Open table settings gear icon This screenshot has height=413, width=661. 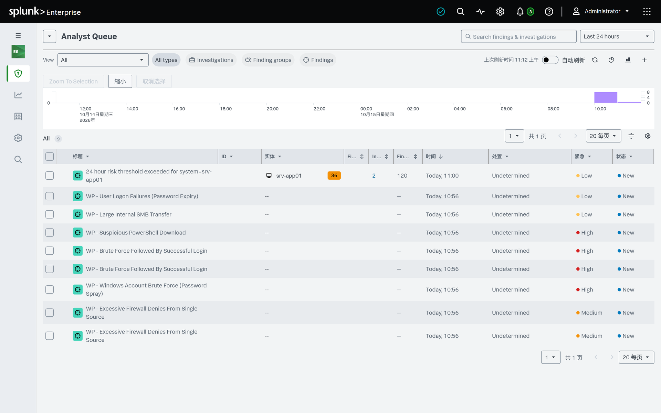pyautogui.click(x=648, y=136)
